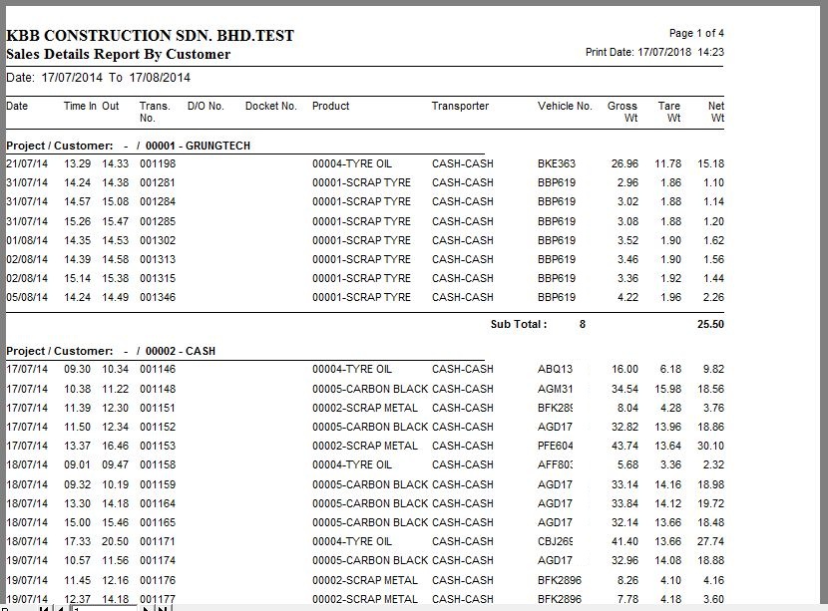828x611 pixels.
Task: Go to next report page
Action: pos(147,608)
